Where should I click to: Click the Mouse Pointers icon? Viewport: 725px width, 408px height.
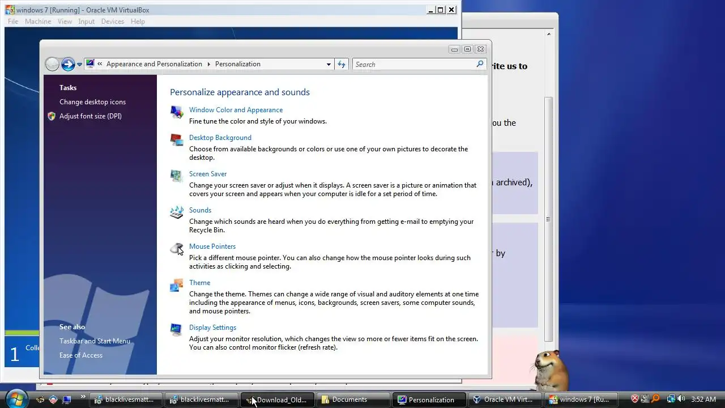177,248
